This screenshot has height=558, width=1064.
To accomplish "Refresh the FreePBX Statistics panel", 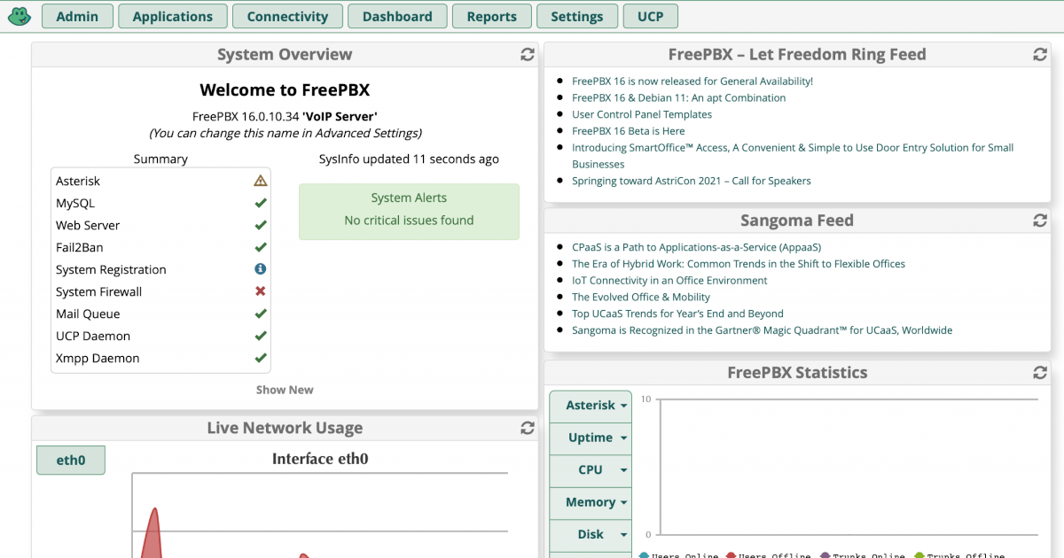I will click(1040, 373).
